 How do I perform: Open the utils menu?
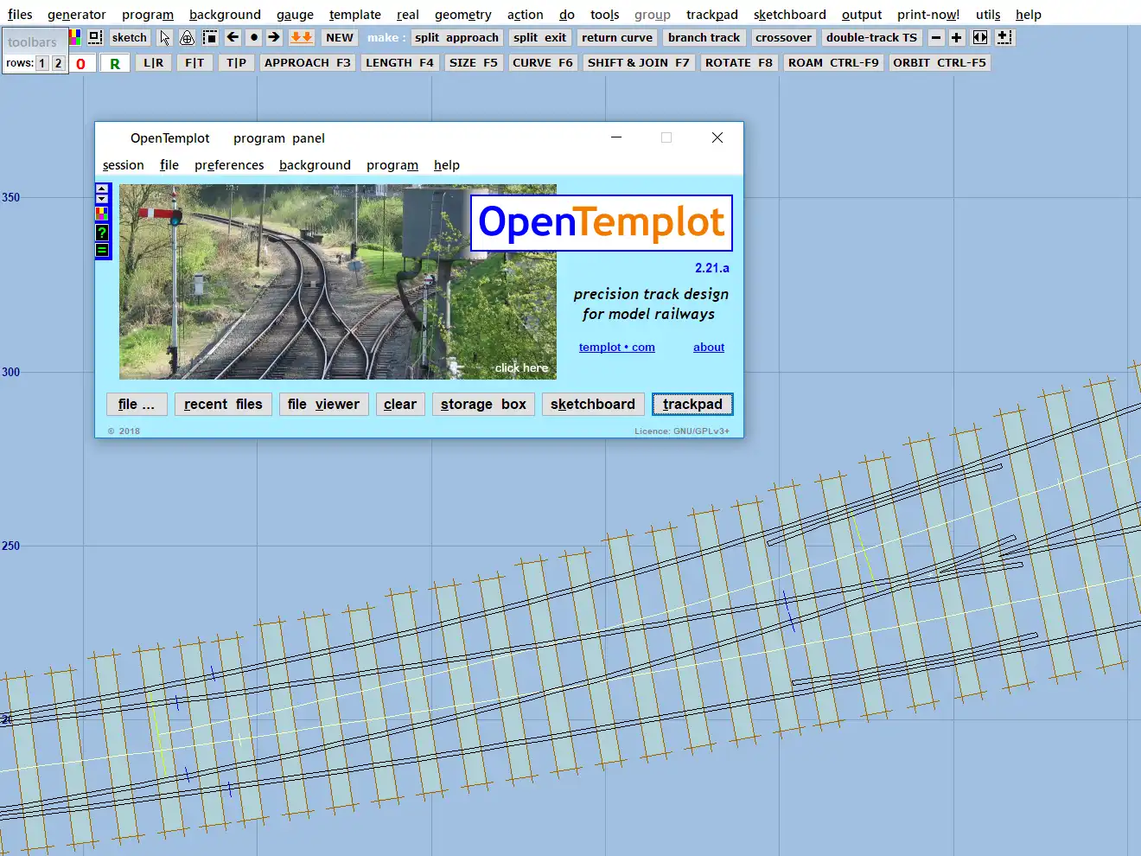point(988,15)
